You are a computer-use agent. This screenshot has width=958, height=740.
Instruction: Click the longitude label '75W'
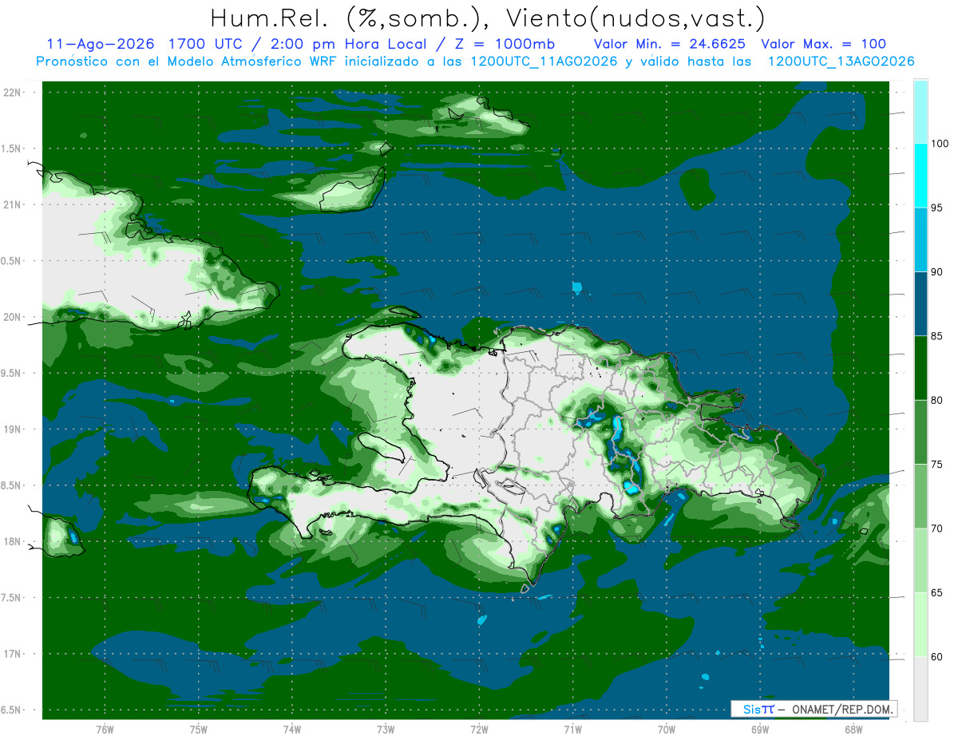click(199, 730)
